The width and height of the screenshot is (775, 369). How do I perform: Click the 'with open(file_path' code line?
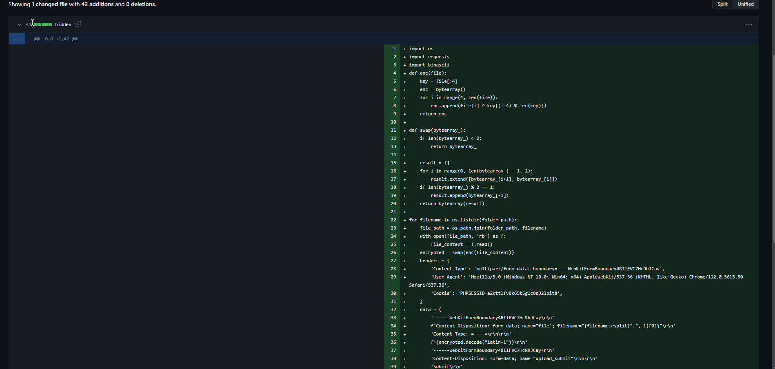(463, 236)
